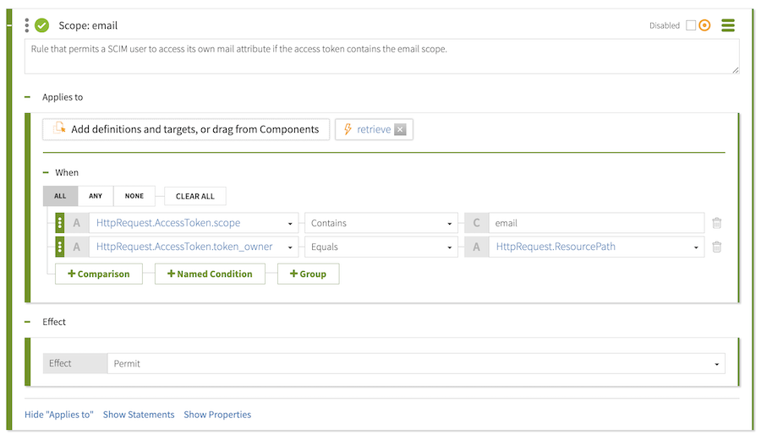The image size is (761, 440).
Task: Click the green checkmark status icon
Action: [x=42, y=25]
